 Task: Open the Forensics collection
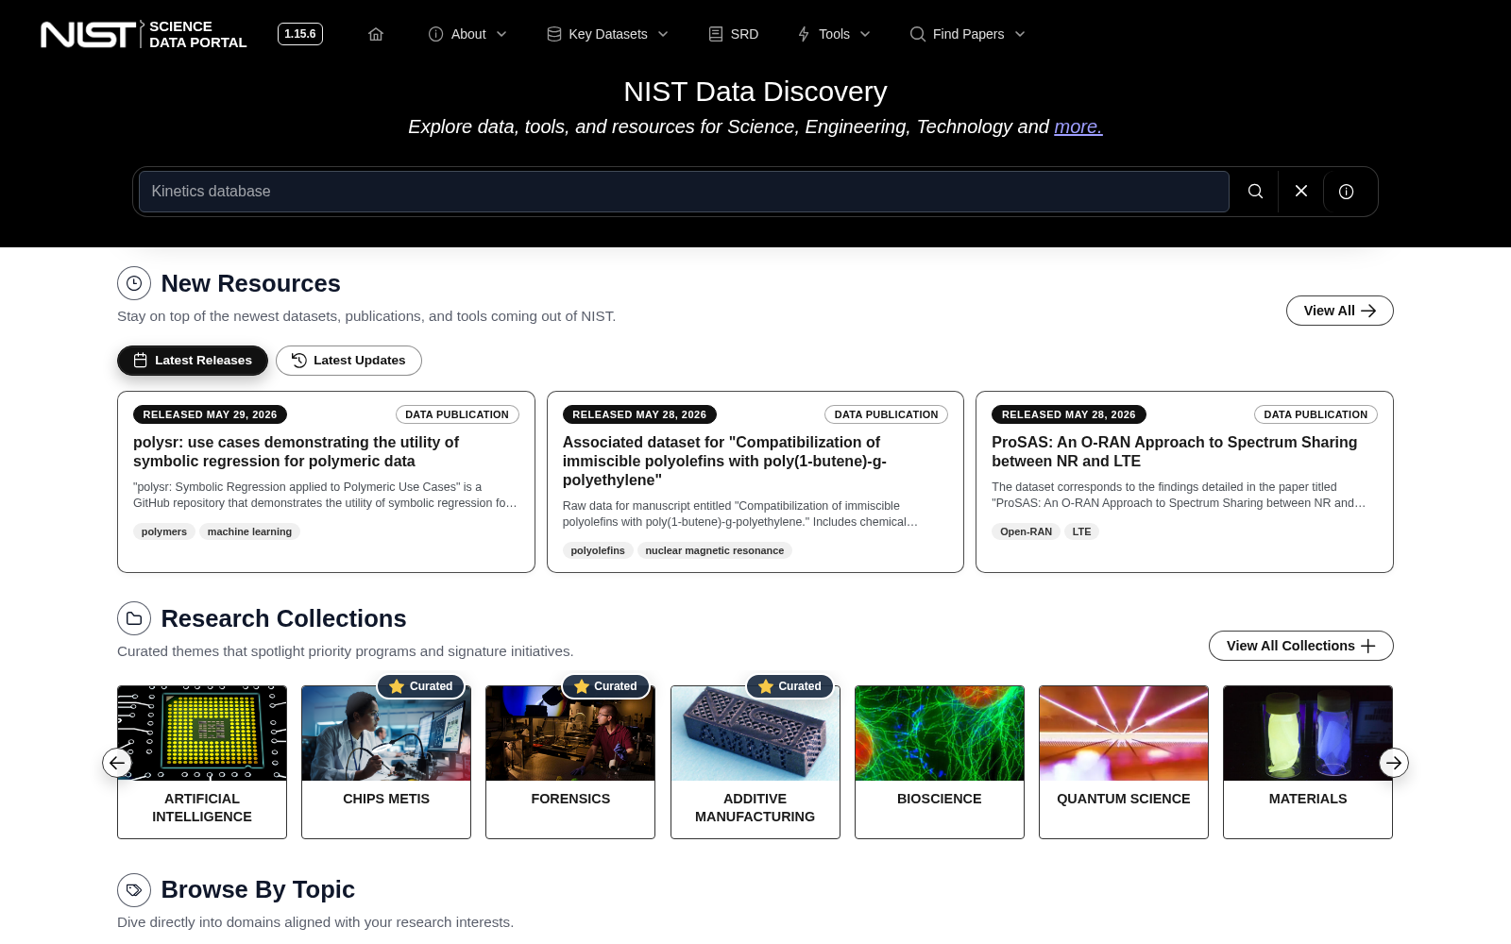(570, 762)
